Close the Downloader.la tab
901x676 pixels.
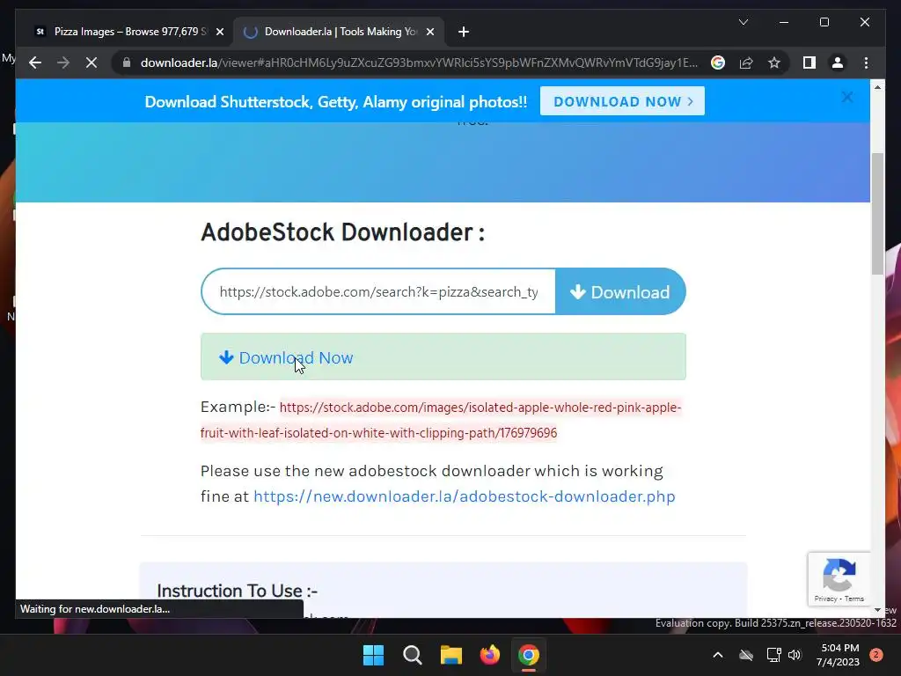[429, 32]
